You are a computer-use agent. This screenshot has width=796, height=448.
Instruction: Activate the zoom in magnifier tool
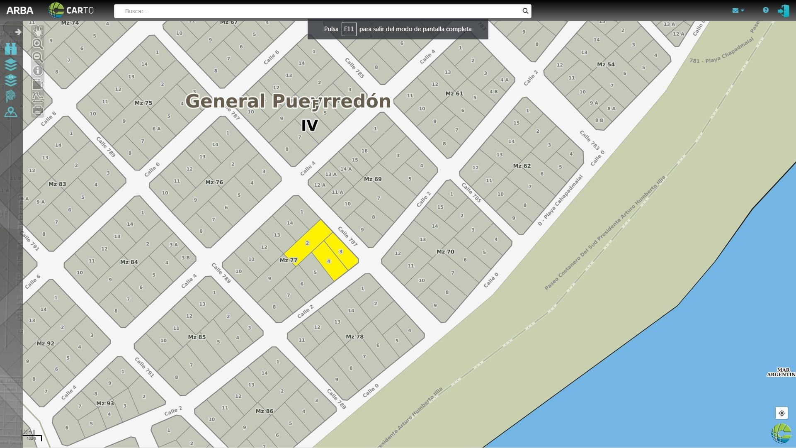[38, 44]
